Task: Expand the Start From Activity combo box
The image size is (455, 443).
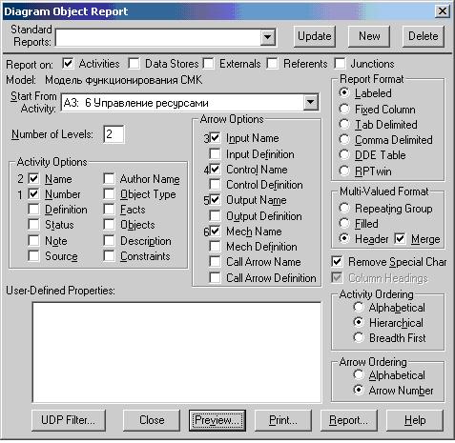Action: coord(310,102)
